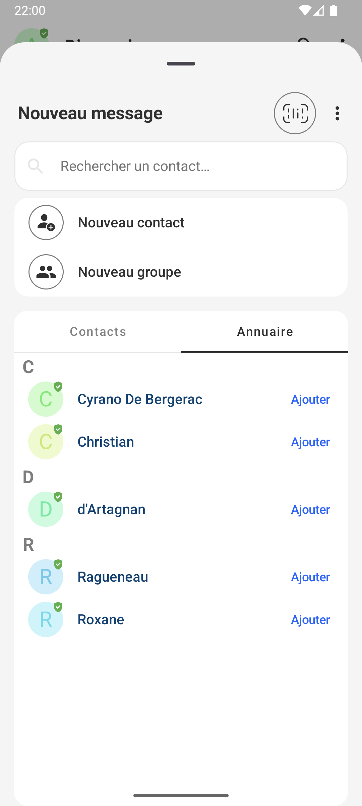Image resolution: width=362 pixels, height=806 pixels.
Task: Tap Cyrano De Bergerac's avatar
Action: click(x=46, y=399)
